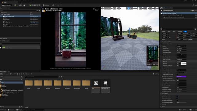Add a new collection with plus icon
Viewport: 197px width, 111px height.
20,107
